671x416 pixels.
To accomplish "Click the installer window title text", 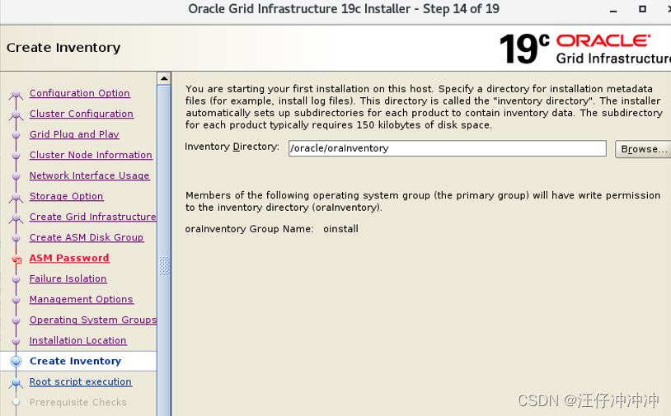I will tap(344, 9).
